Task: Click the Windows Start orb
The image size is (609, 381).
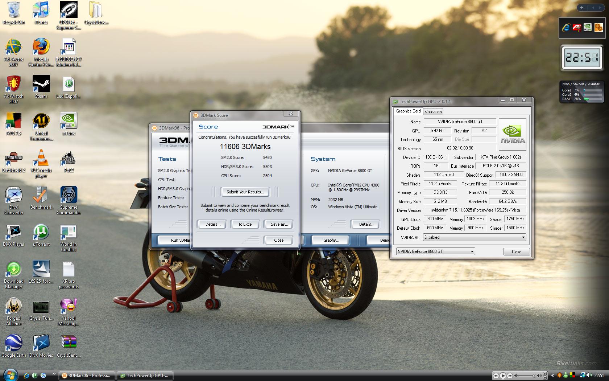Action: (x=10, y=375)
